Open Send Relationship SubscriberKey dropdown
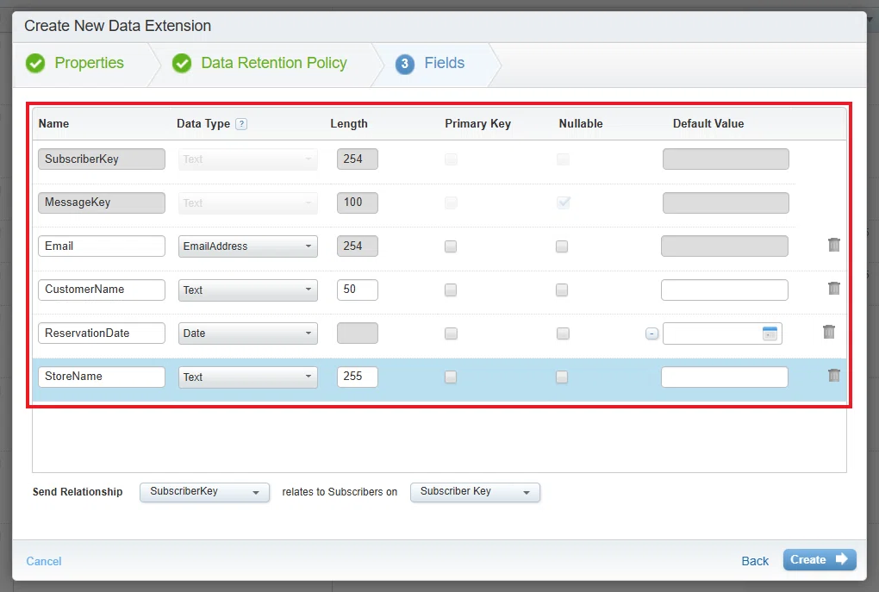 [x=204, y=492]
